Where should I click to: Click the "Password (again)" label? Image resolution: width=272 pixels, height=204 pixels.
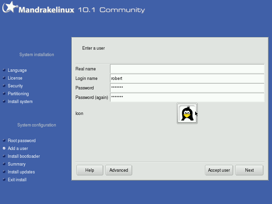(92, 98)
